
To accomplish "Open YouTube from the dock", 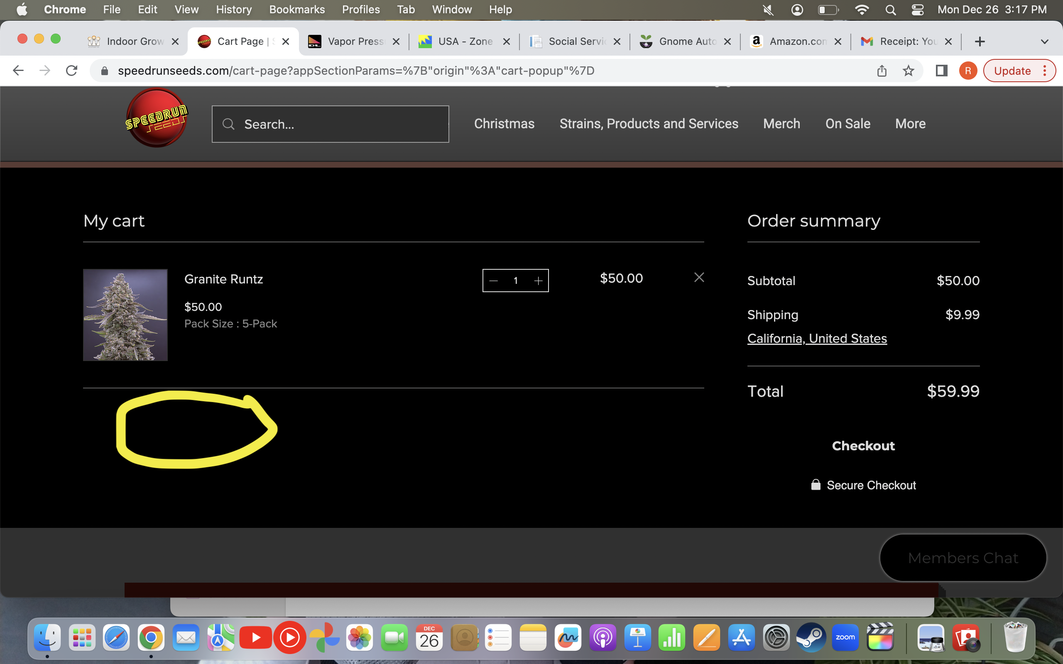I will point(255,638).
